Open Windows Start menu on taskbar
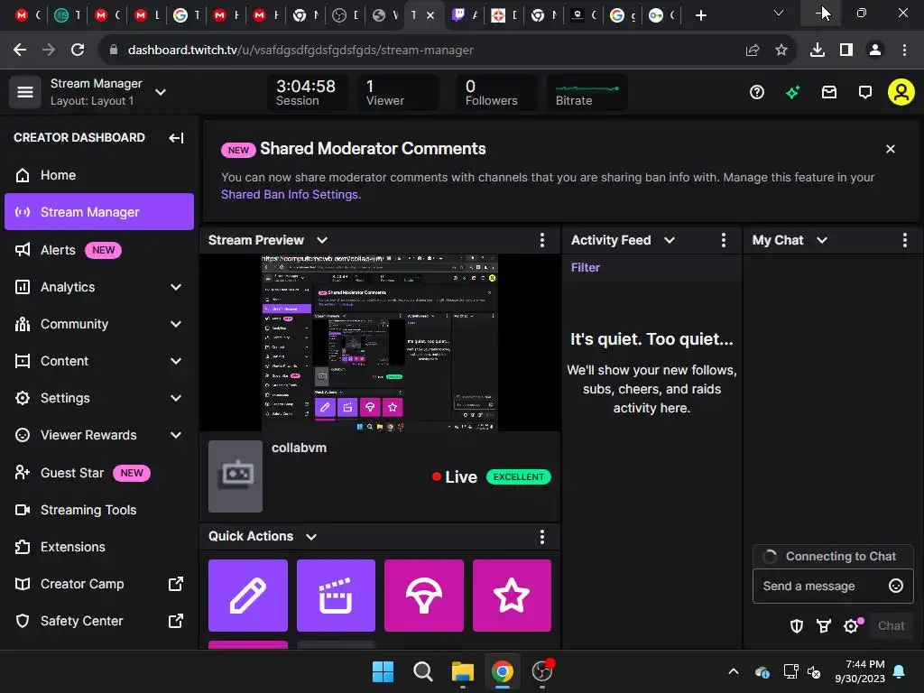The width and height of the screenshot is (924, 693). pos(383,671)
